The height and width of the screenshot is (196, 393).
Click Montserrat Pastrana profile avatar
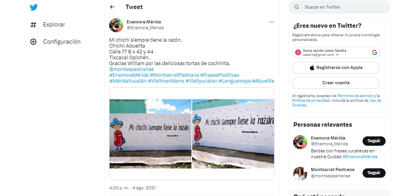[x=300, y=173]
